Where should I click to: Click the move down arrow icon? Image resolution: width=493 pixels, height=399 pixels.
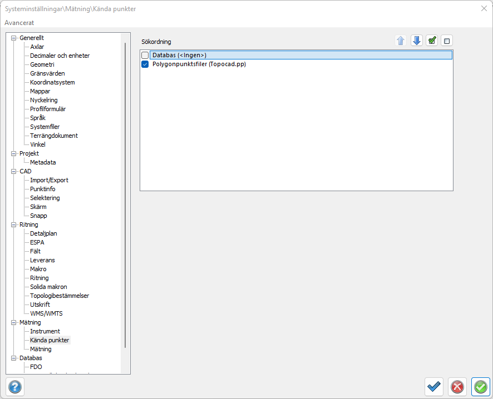point(416,41)
